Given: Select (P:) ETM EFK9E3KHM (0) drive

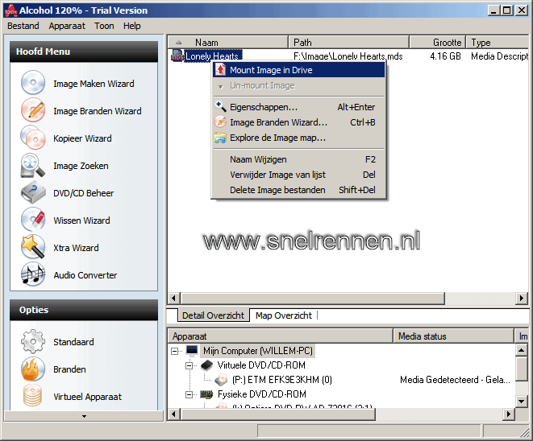Looking at the screenshot, I should [281, 379].
